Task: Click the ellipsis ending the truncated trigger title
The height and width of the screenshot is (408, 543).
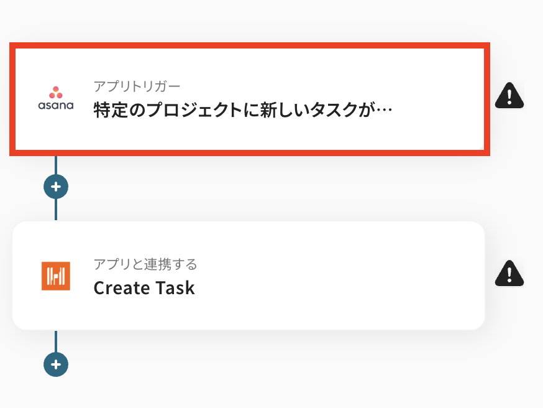Action: [x=385, y=112]
